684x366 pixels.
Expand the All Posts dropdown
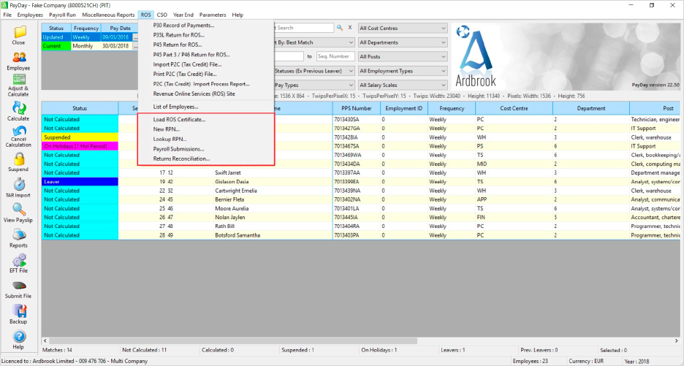(x=403, y=57)
